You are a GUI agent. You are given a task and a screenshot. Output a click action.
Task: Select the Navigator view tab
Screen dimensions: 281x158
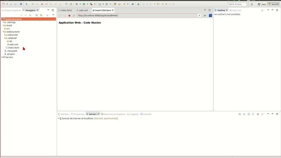pyautogui.click(x=30, y=10)
